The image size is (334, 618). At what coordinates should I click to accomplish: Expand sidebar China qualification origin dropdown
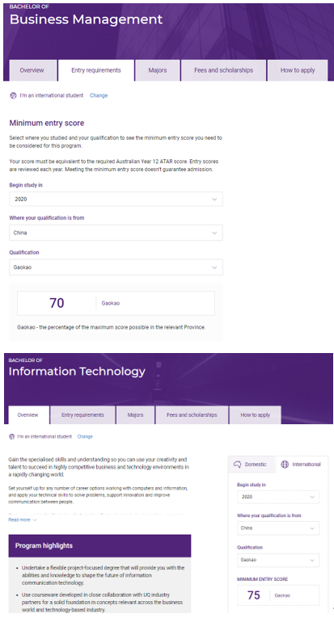pyautogui.click(x=278, y=528)
